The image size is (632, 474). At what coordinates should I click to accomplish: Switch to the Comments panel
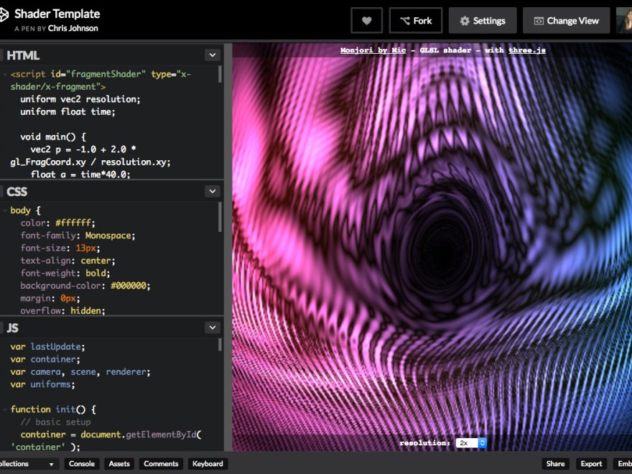point(160,464)
